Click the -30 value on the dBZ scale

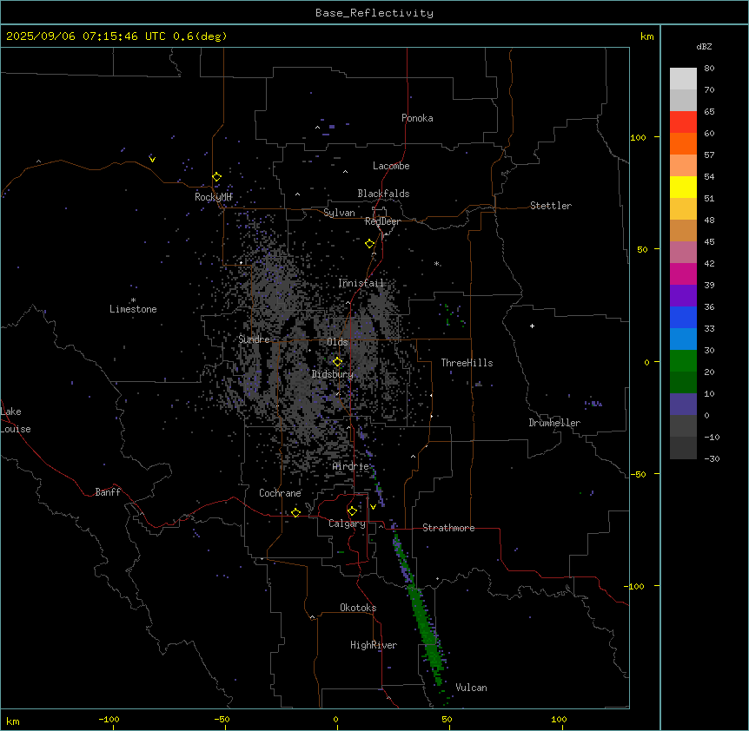coord(712,458)
